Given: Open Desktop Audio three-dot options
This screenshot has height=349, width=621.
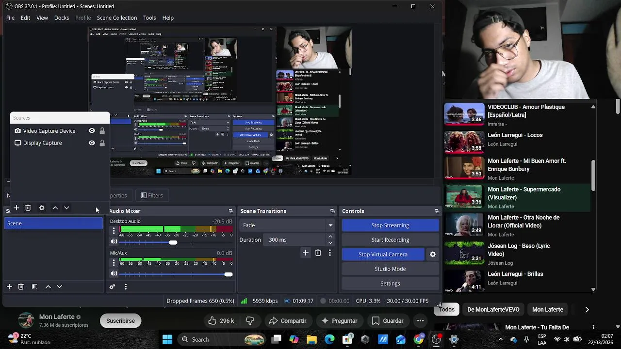Looking at the screenshot, I should coord(114,231).
